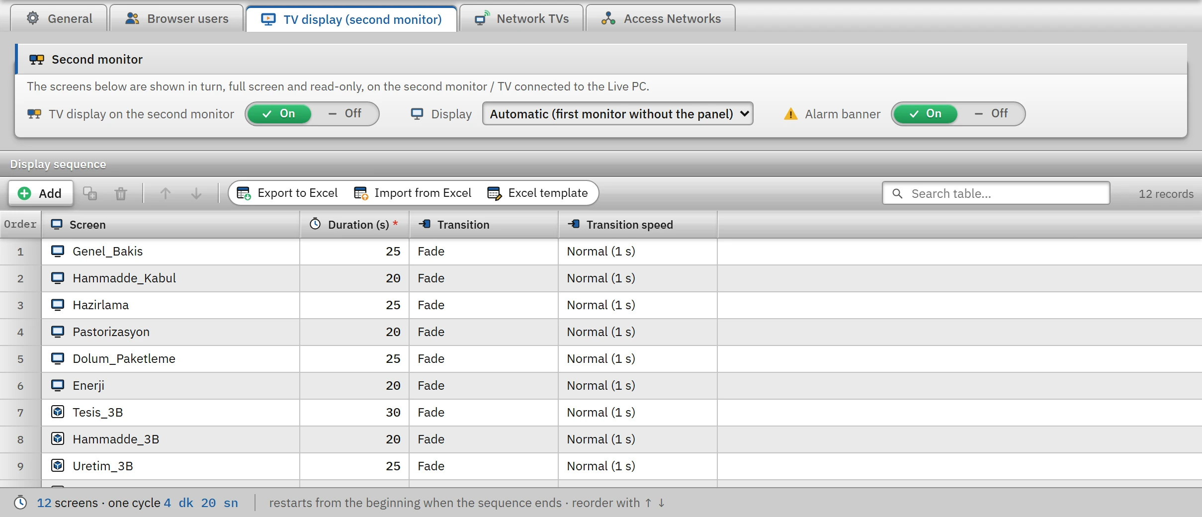Image resolution: width=1202 pixels, height=517 pixels.
Task: Click the duplicate row icon in toolbar
Action: [90, 193]
